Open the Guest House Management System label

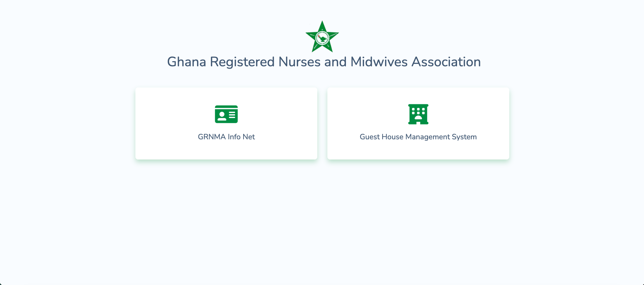coord(418,137)
